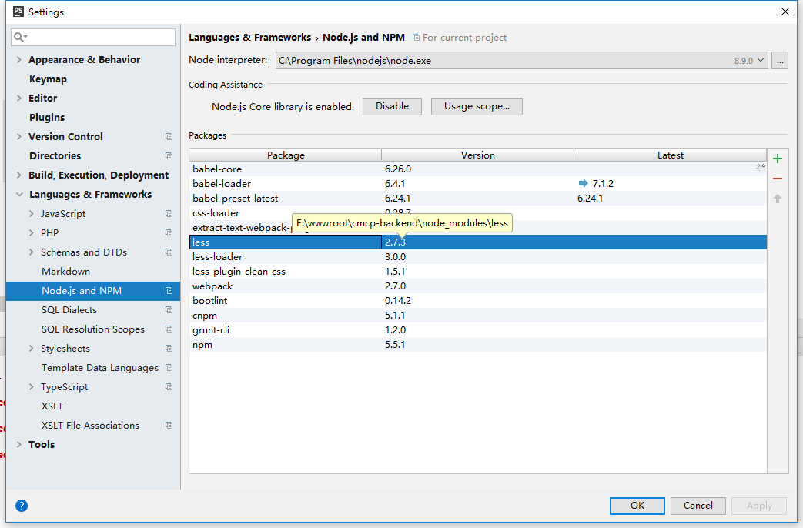
Task: Click the red minus remove package icon
Action: coord(778,179)
